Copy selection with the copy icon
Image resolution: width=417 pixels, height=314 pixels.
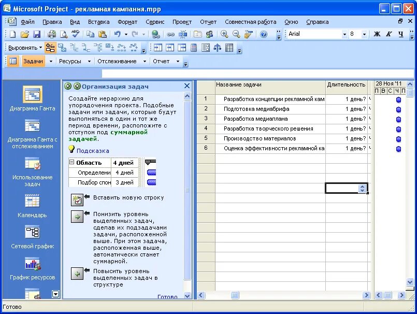[91, 34]
